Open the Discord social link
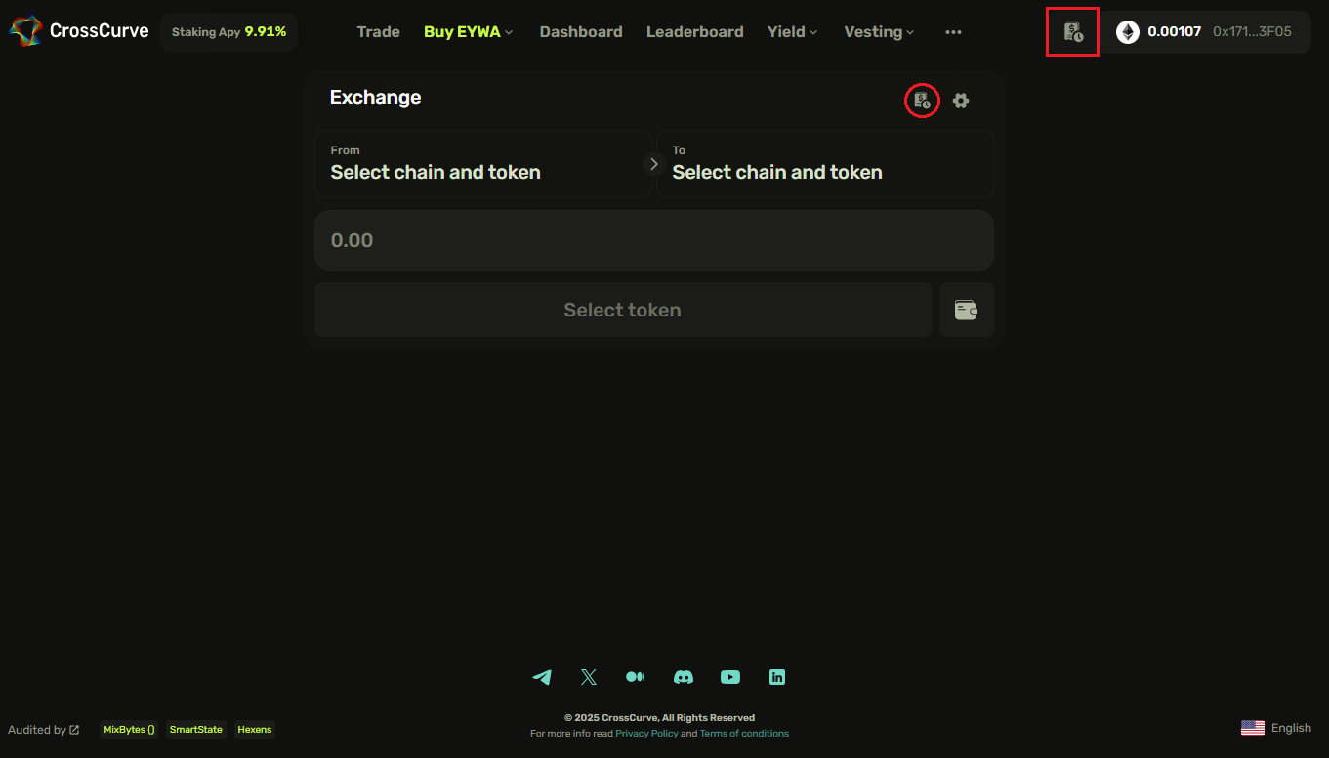This screenshot has width=1329, height=758. [684, 677]
